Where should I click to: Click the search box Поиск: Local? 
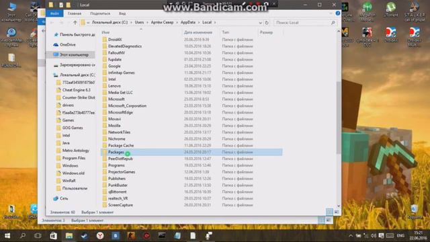pyautogui.click(x=305, y=22)
